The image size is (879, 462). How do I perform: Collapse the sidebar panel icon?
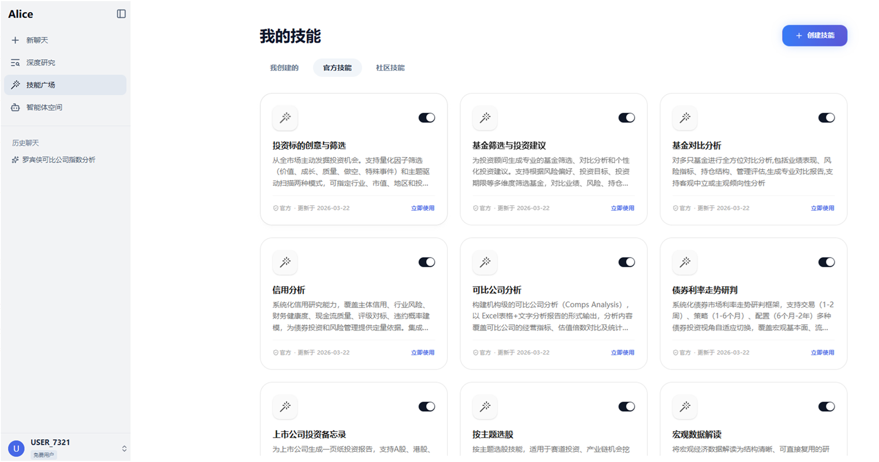point(121,14)
